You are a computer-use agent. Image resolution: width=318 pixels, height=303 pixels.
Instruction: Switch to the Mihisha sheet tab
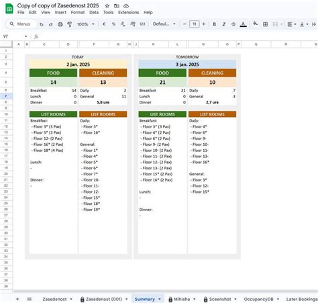[x=182, y=299]
